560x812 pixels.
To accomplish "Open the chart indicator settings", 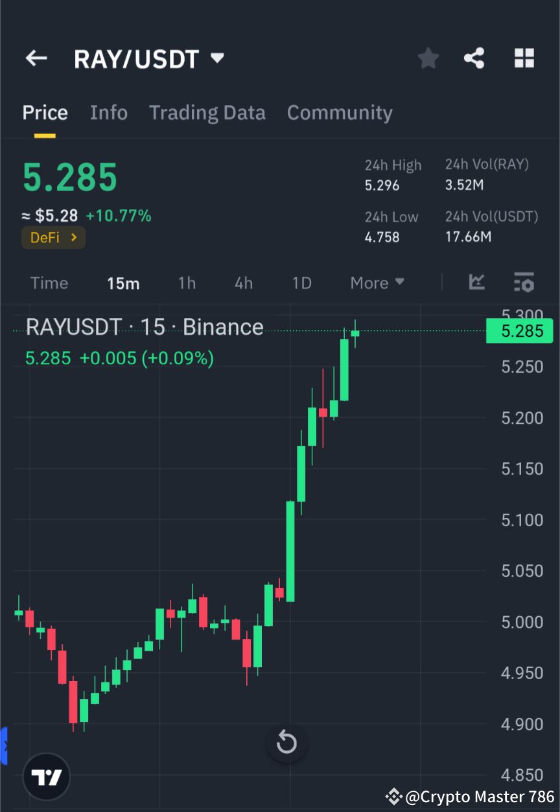I will [x=524, y=283].
